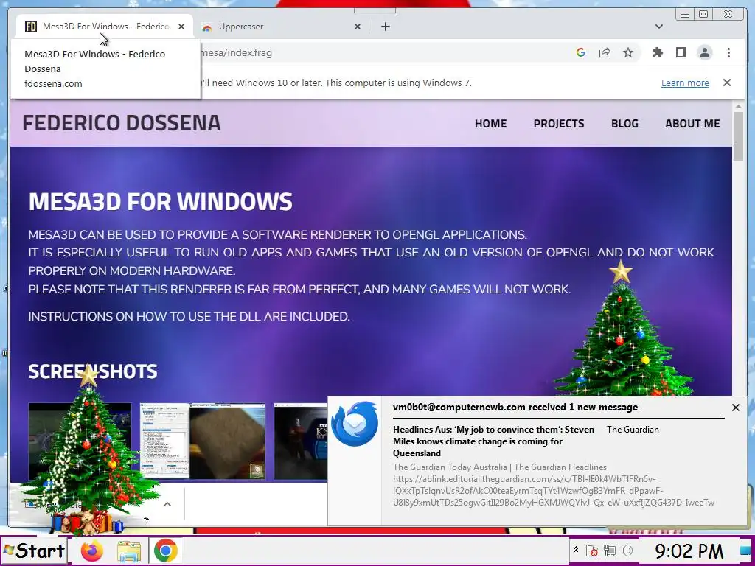Open the Star Wars screenshot thumbnail
The width and height of the screenshot is (755, 566).
tap(301, 441)
